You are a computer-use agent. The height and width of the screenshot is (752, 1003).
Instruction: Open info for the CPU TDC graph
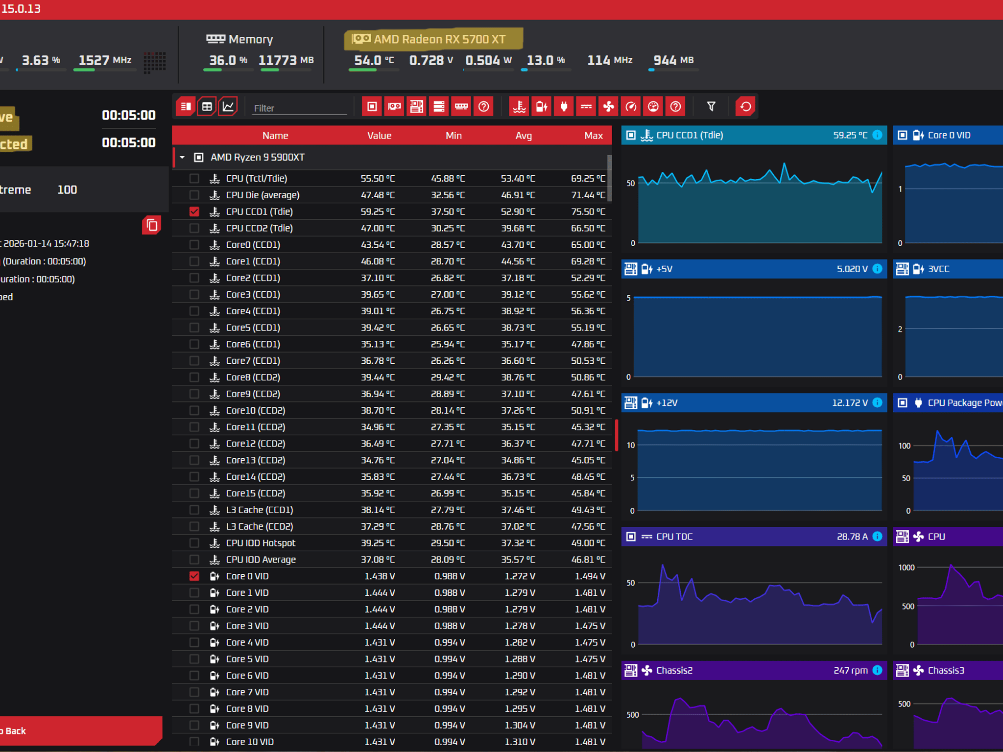[878, 537]
